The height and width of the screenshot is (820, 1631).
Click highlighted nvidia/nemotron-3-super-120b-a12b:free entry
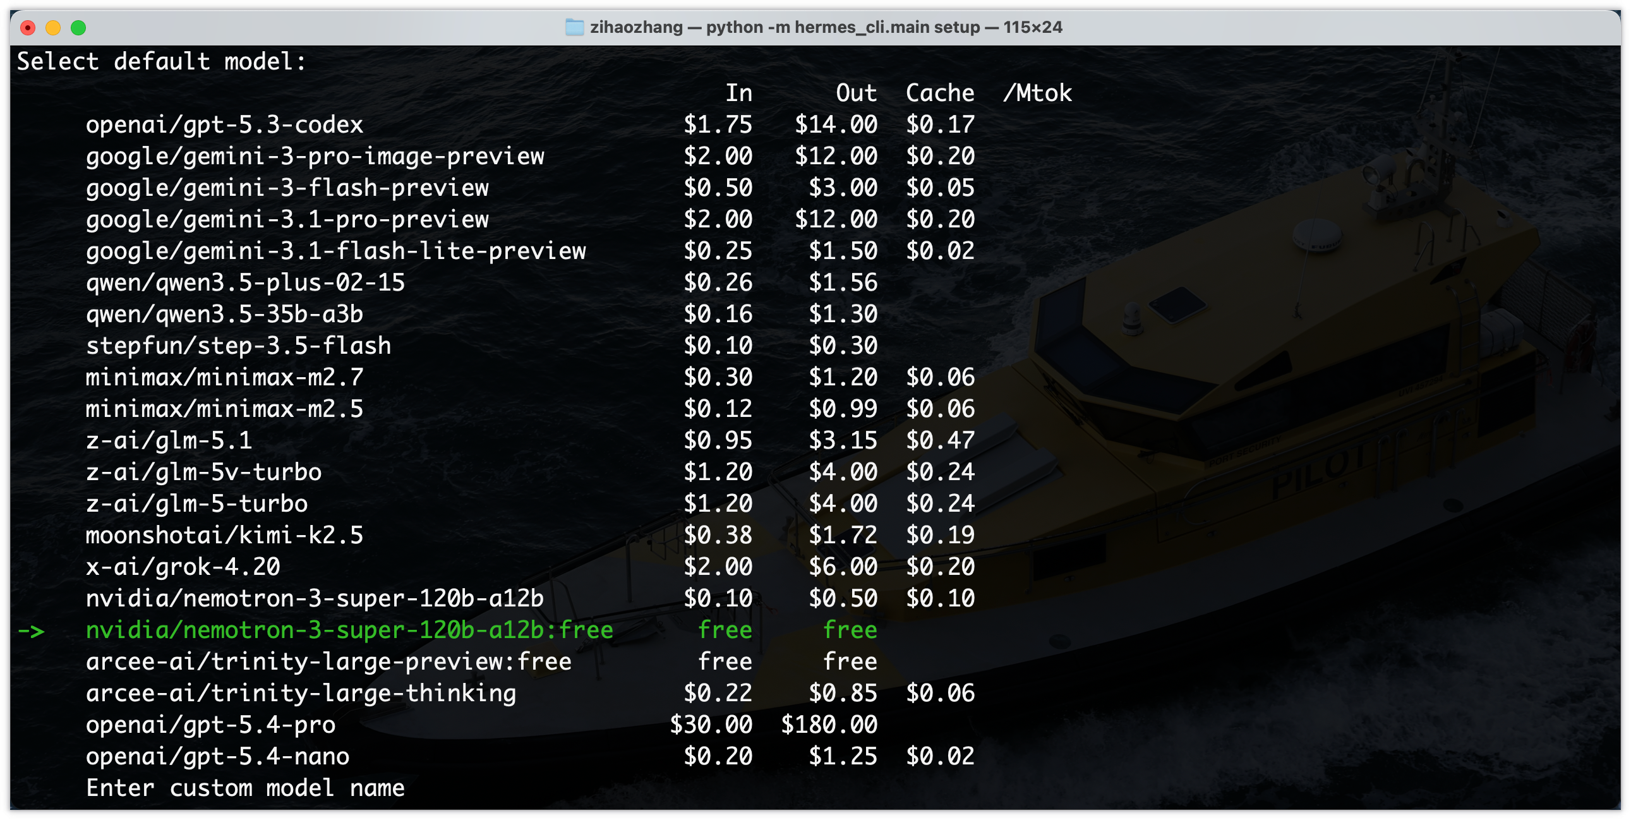point(349,630)
